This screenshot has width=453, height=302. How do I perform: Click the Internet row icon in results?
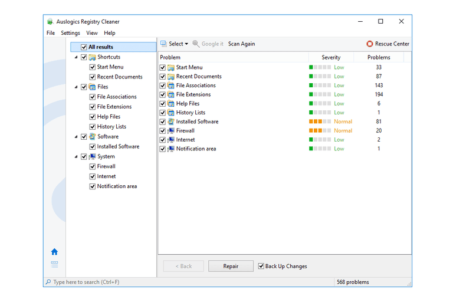tap(171, 140)
